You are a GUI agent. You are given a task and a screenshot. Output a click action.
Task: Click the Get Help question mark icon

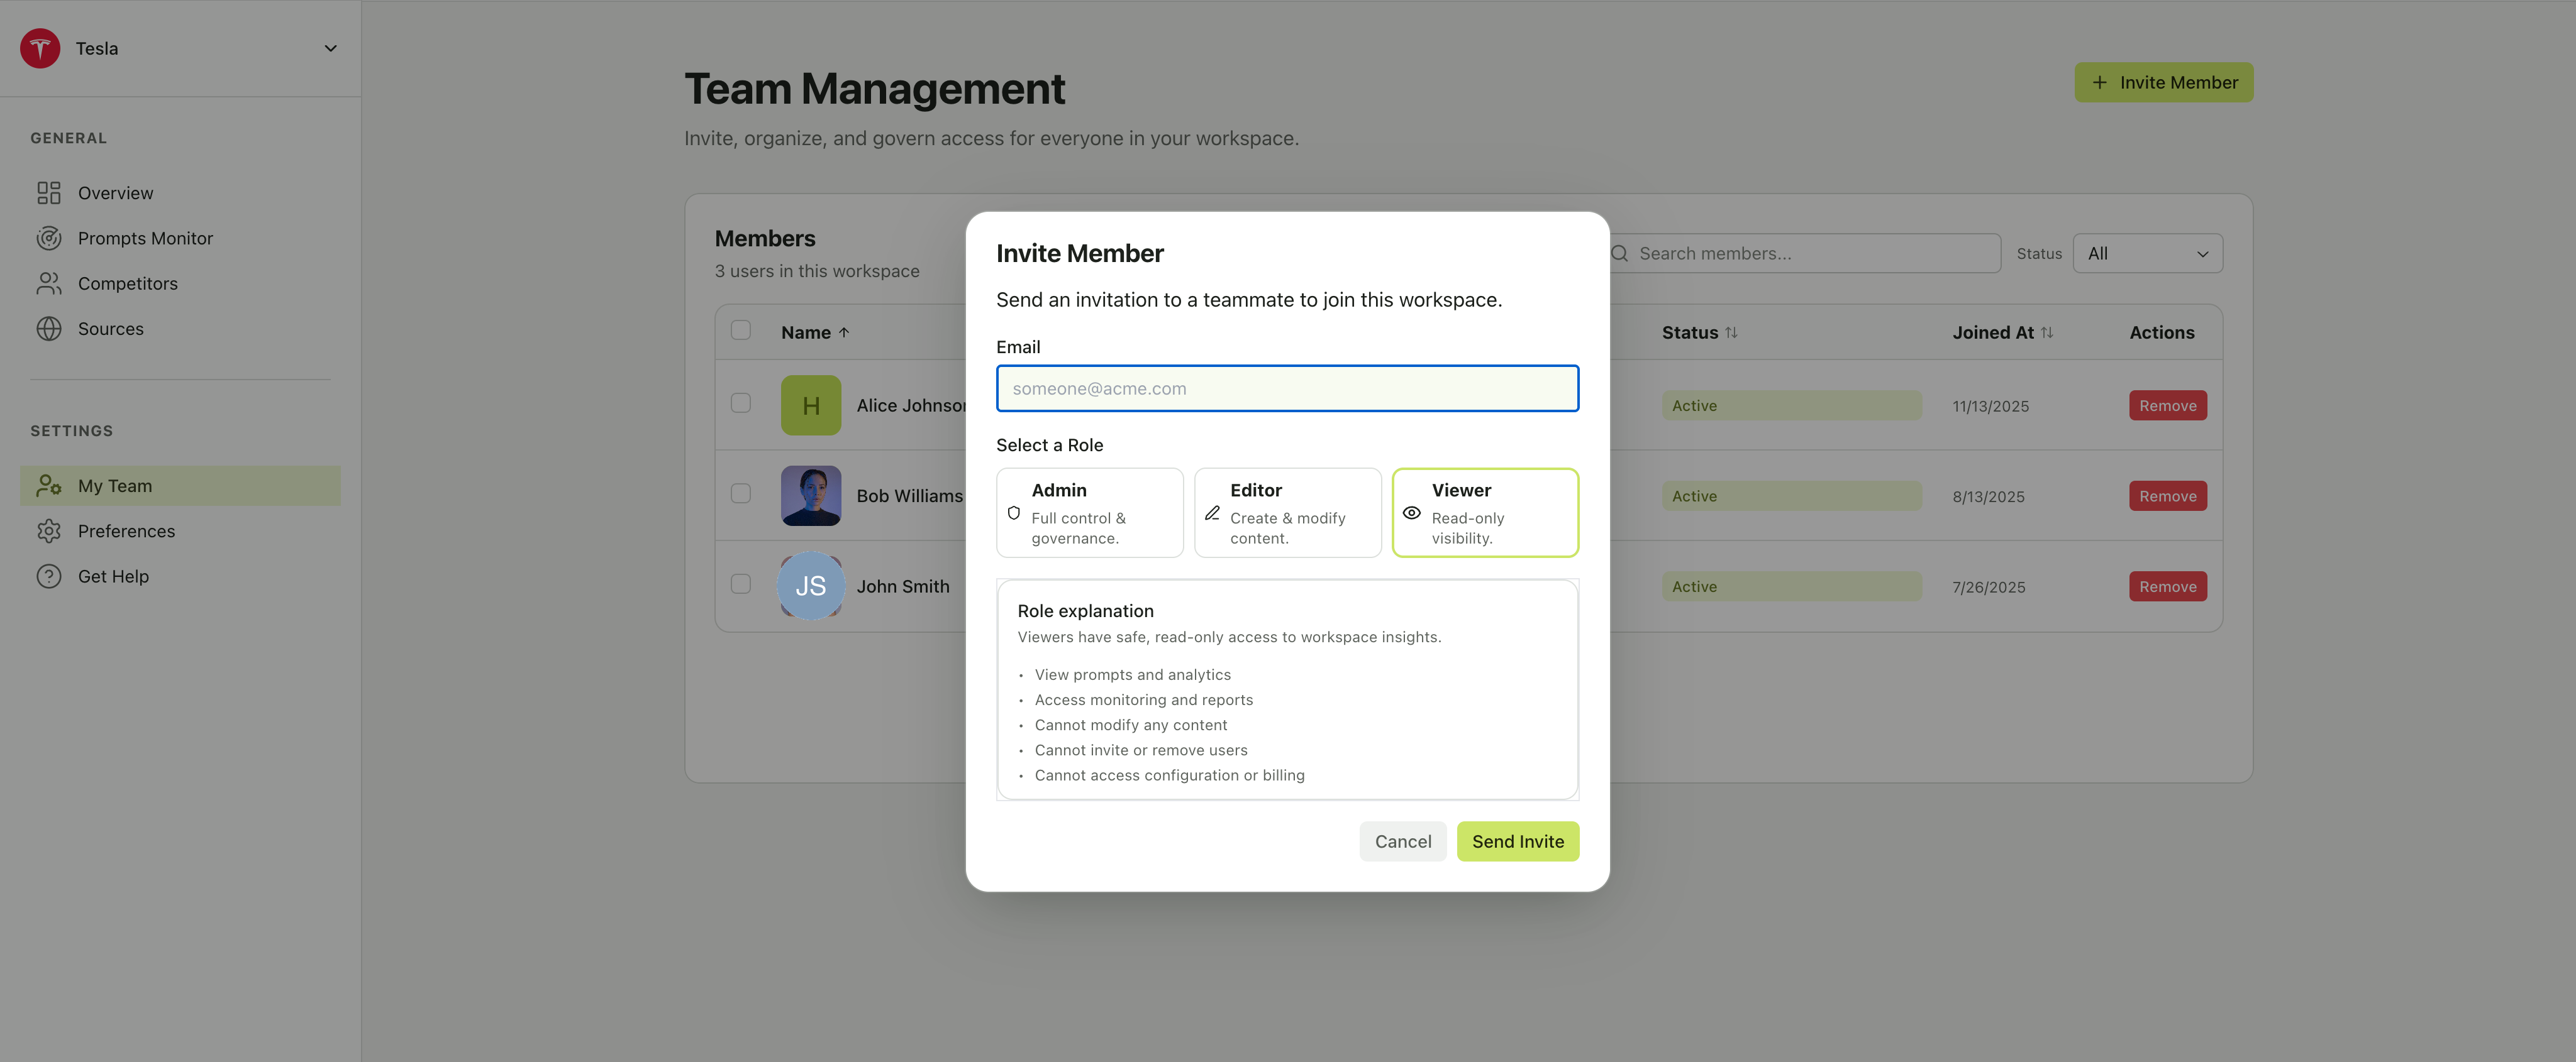click(x=49, y=576)
